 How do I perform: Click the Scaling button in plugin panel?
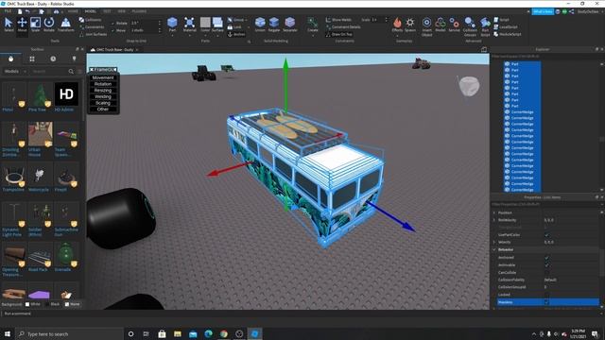coord(103,103)
